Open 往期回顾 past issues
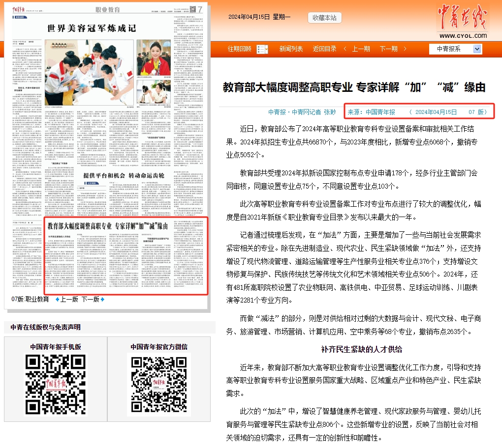Screen dimensions: 502x444 tap(239, 49)
